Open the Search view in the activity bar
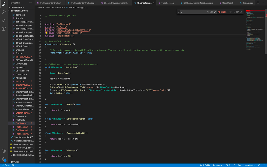 coord(4,12)
